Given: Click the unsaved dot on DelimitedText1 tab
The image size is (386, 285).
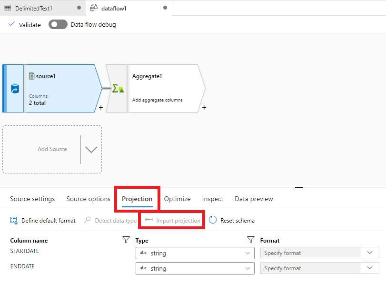Looking at the screenshot, I should (79, 8).
